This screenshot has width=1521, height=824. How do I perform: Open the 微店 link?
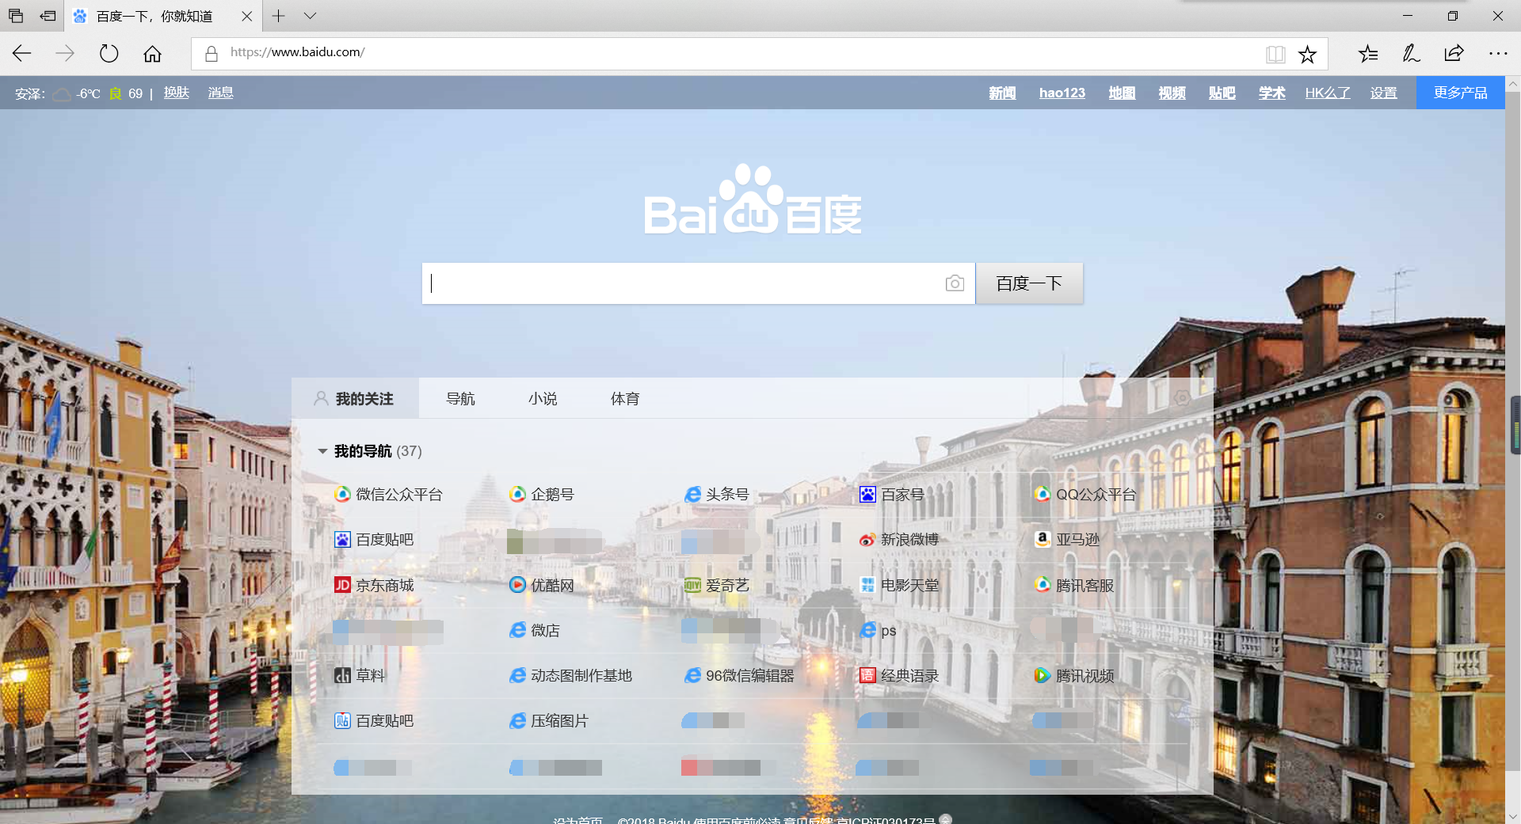pyautogui.click(x=545, y=630)
